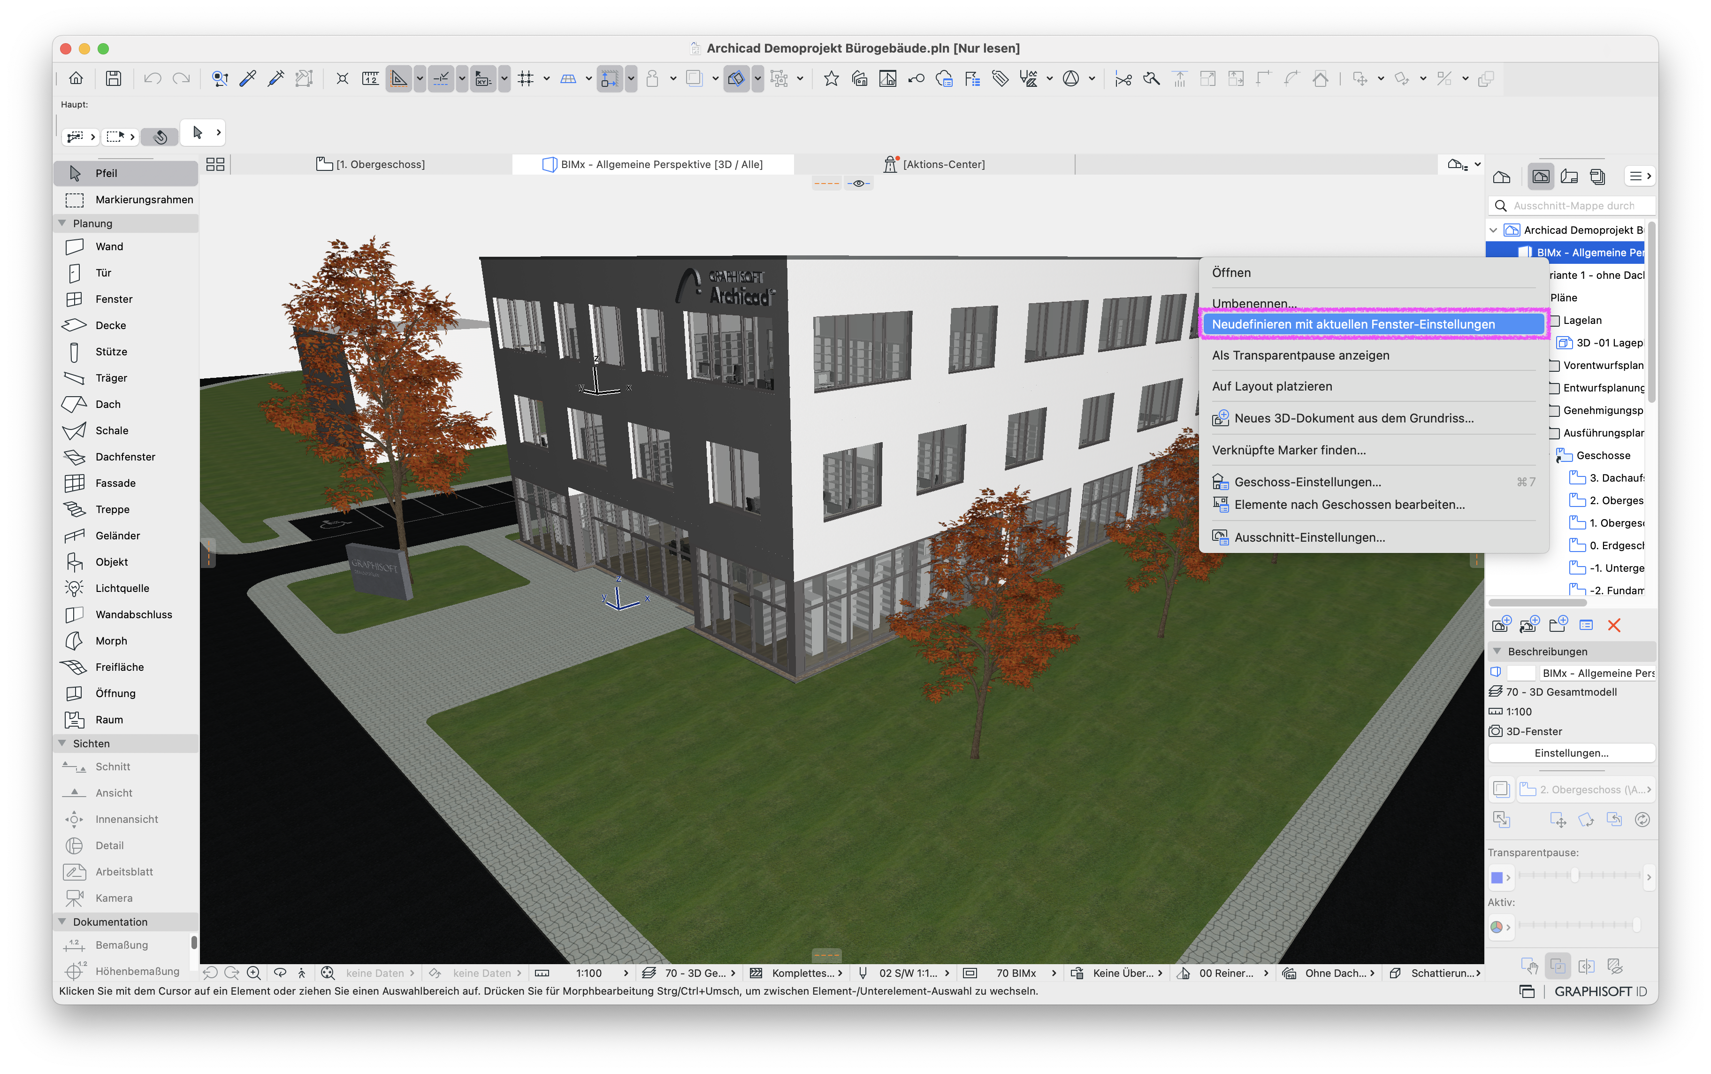Click the zoom-in magnifier icon in status bar
The height and width of the screenshot is (1074, 1711).
click(253, 973)
